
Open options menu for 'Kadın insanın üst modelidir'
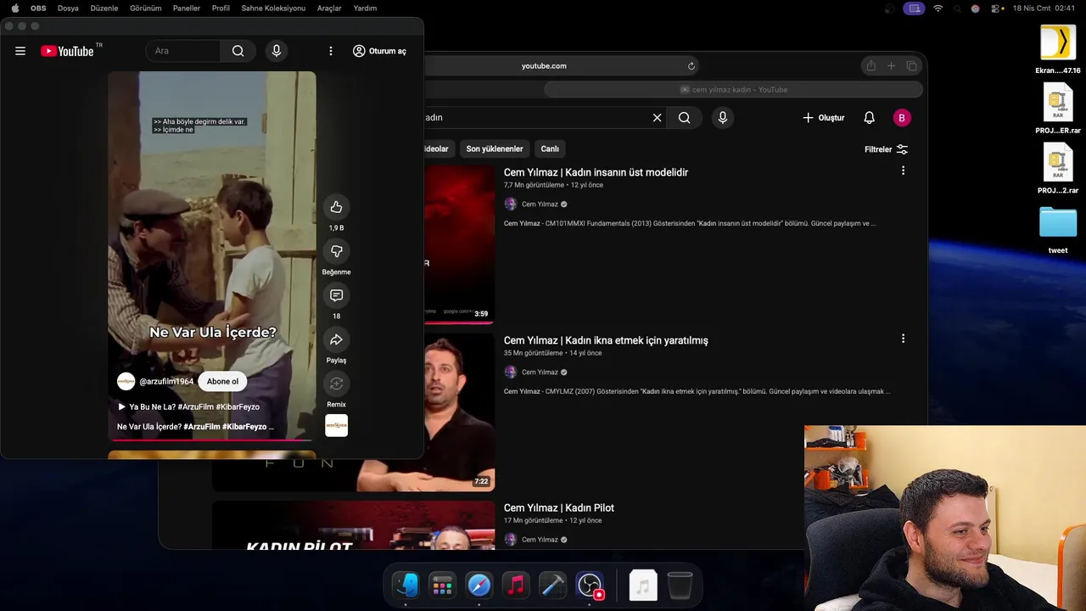click(x=903, y=171)
